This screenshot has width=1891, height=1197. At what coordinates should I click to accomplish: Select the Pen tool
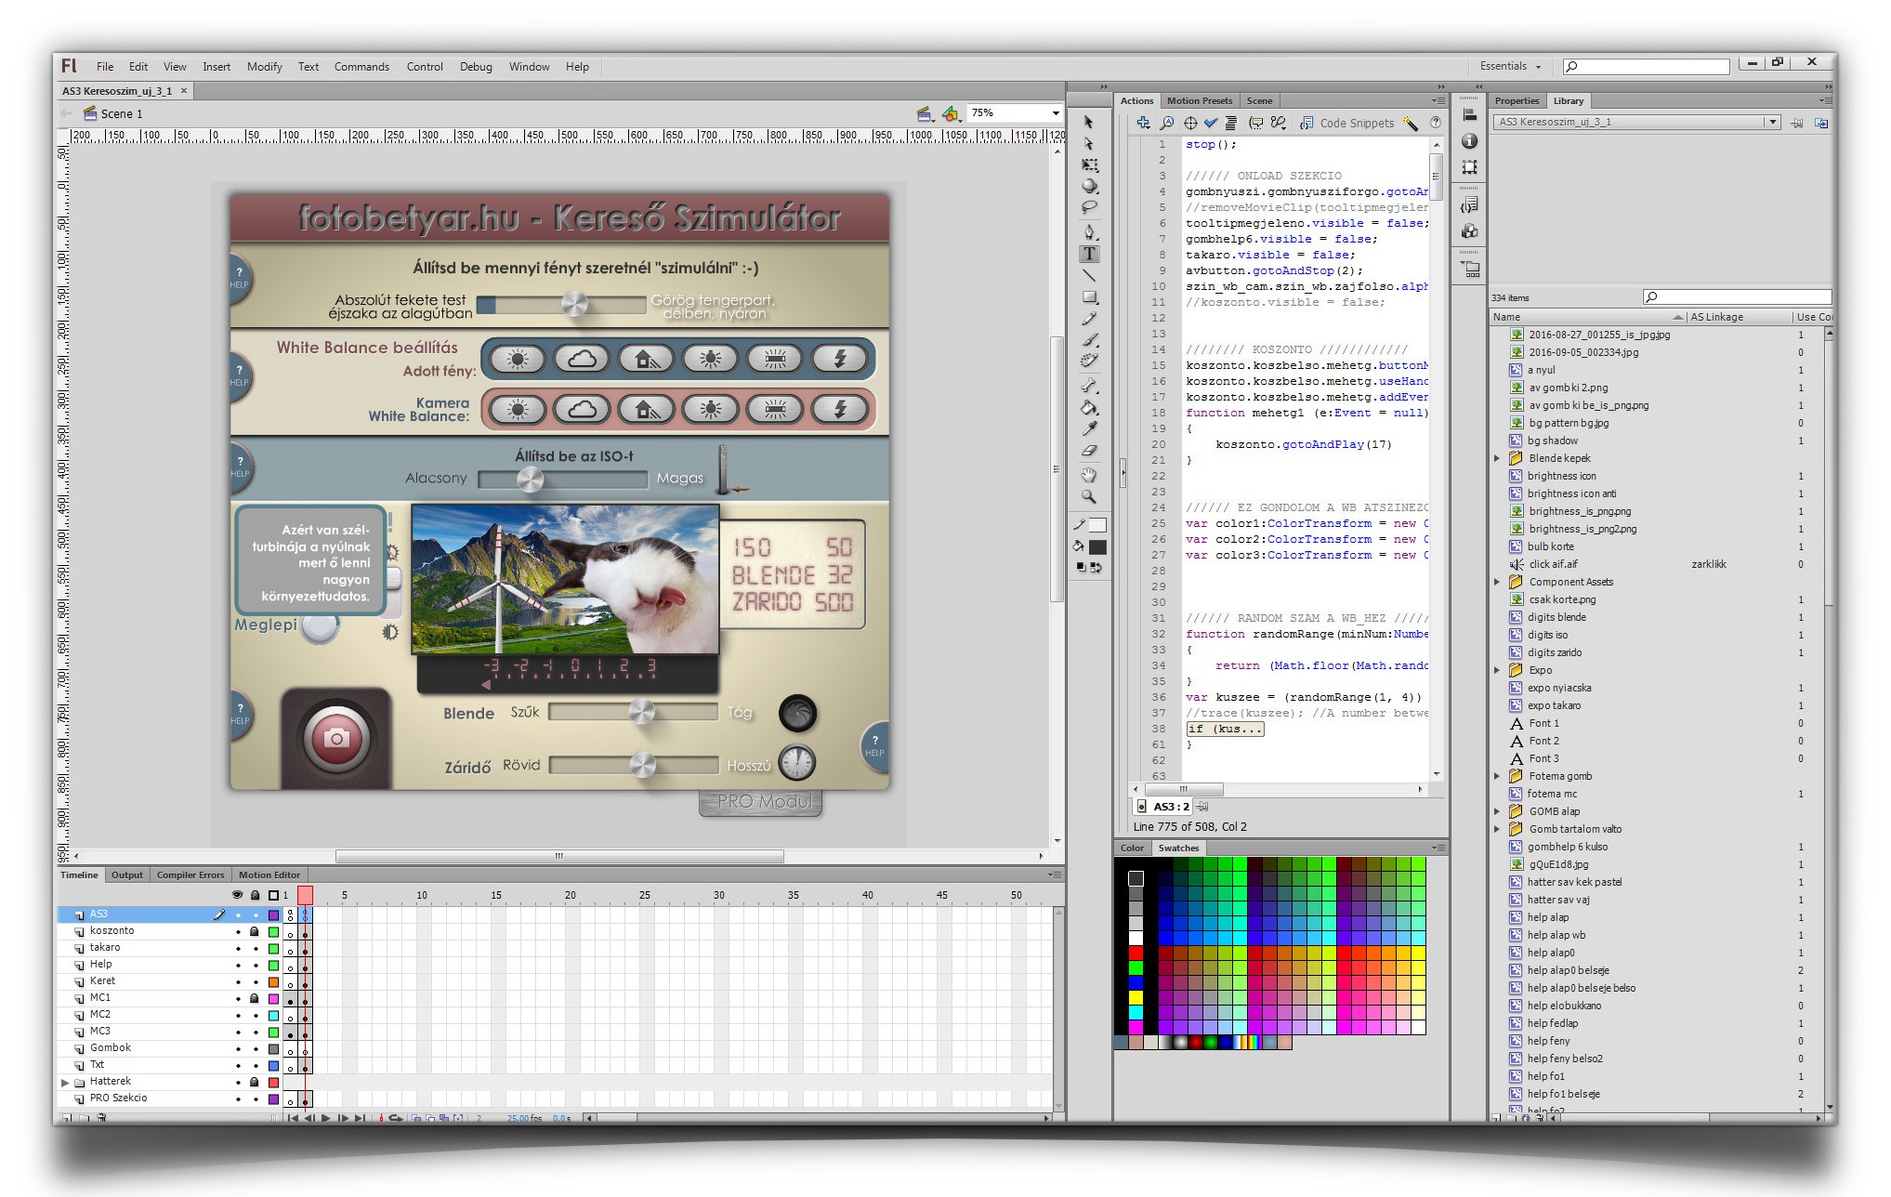pos(1090,231)
